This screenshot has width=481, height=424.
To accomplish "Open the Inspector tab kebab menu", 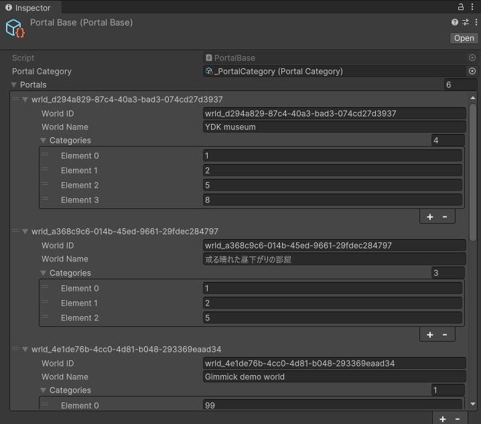I will tap(472, 7).
